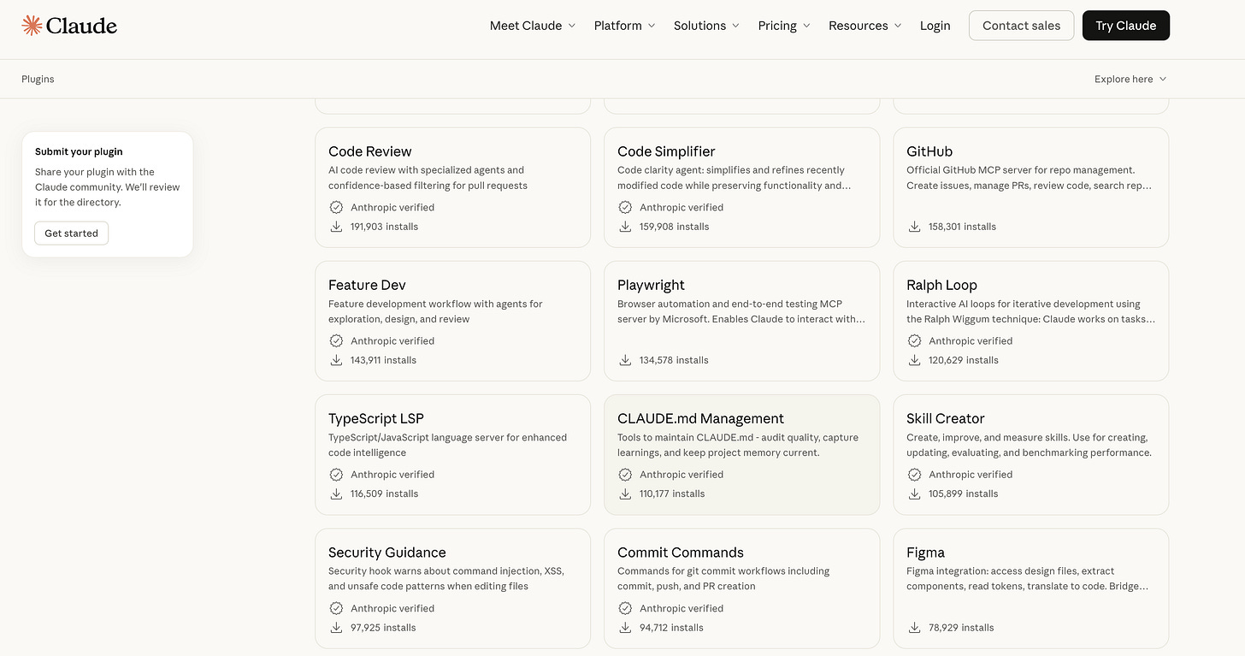Viewport: 1245px width, 656px height.
Task: Click download icon beside 105,899 installs
Action: [x=914, y=493]
